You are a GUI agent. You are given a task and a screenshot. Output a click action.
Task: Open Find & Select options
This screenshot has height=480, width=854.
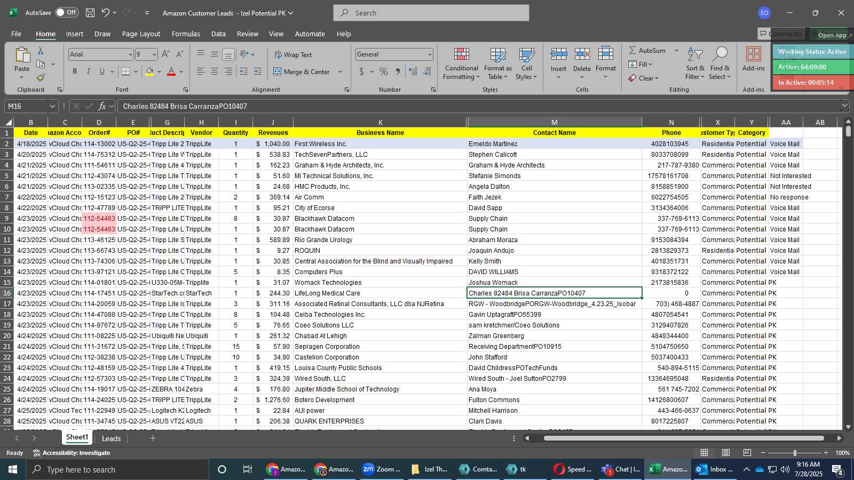[720, 64]
